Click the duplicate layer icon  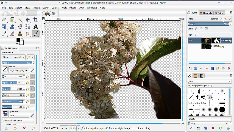tap(212, 68)
